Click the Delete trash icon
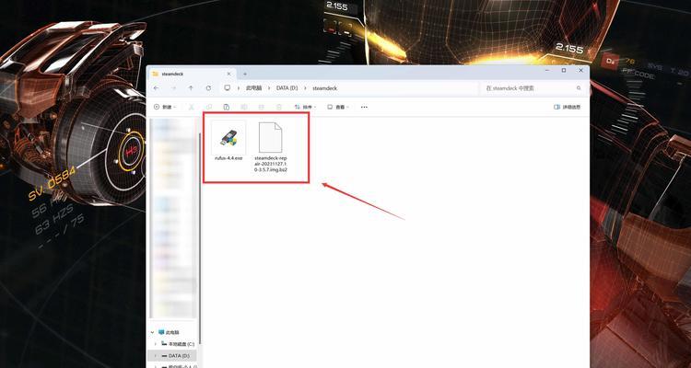Image resolution: width=691 pixels, height=368 pixels. pyautogui.click(x=278, y=107)
